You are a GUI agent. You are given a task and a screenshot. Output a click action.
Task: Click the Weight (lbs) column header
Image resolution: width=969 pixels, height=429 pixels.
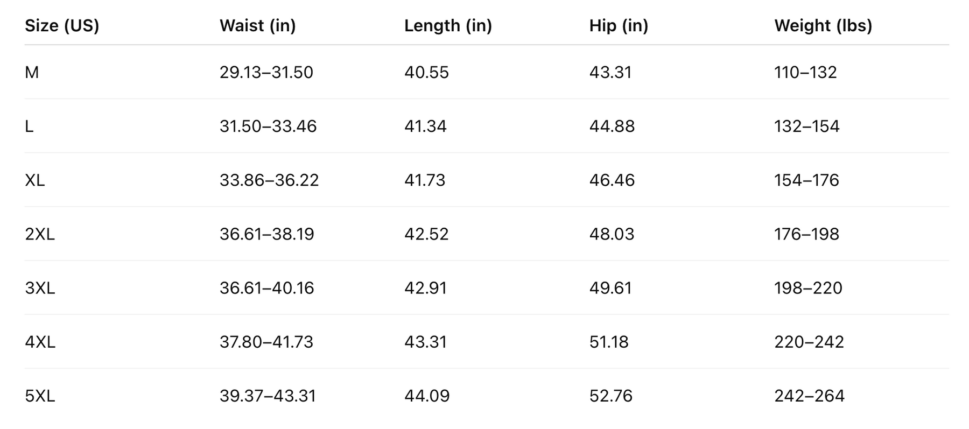point(823,25)
